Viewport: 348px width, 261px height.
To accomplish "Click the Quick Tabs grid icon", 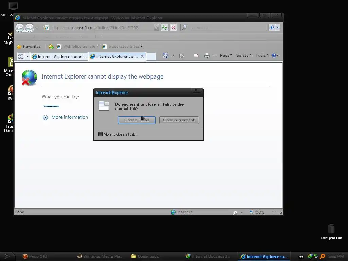I will pyautogui.click(x=21, y=57).
